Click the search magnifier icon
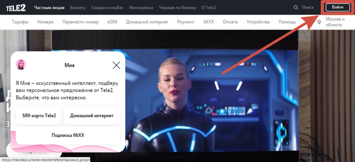Viewport: 355px width, 162px height. [x=296, y=8]
